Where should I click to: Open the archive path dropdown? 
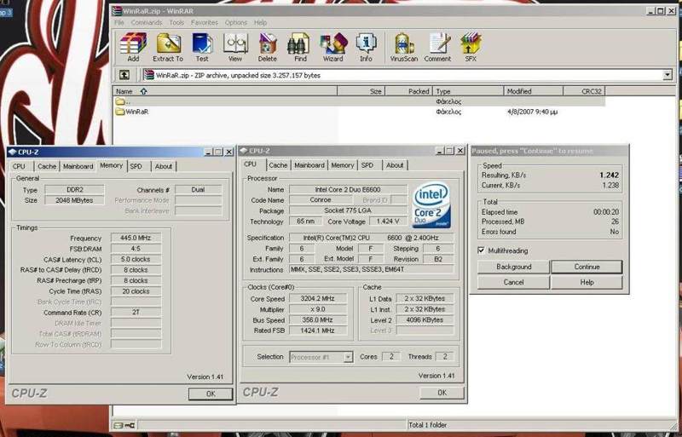pos(668,75)
